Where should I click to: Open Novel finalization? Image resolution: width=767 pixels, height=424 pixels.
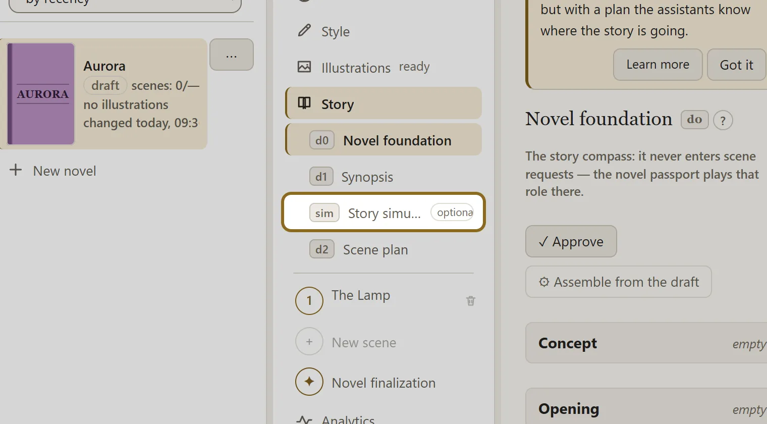(x=384, y=383)
